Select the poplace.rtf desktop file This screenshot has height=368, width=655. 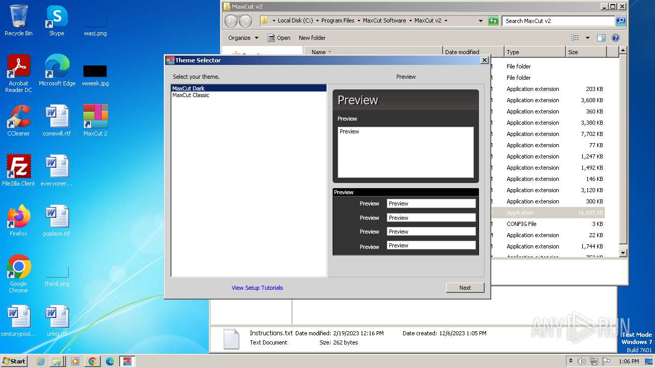(57, 221)
